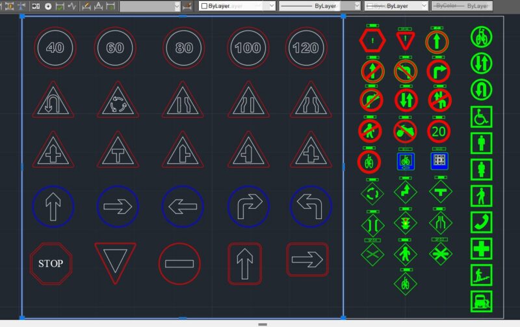
Task: Click the ByColor plot style box
Action: (461, 6)
